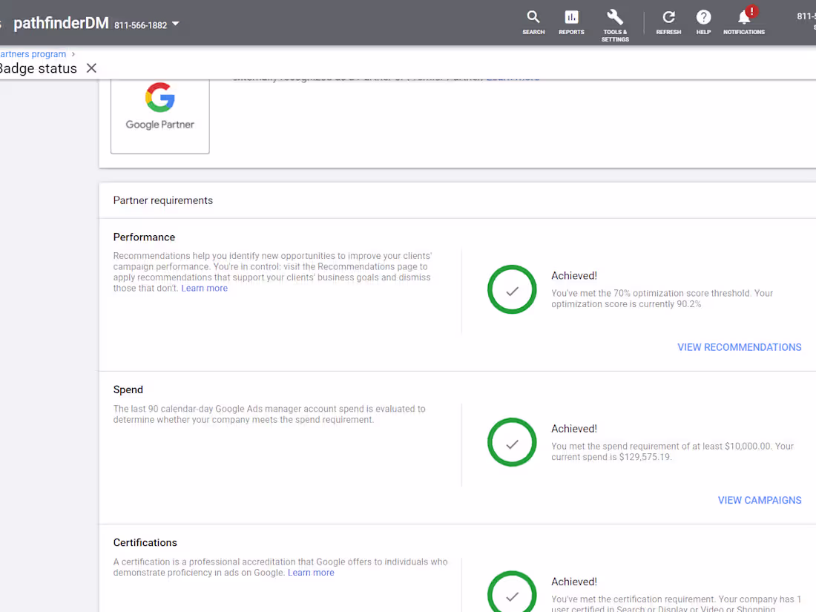Image resolution: width=816 pixels, height=612 pixels.
Task: Click the partners program breadcrumb
Action: (x=33, y=53)
